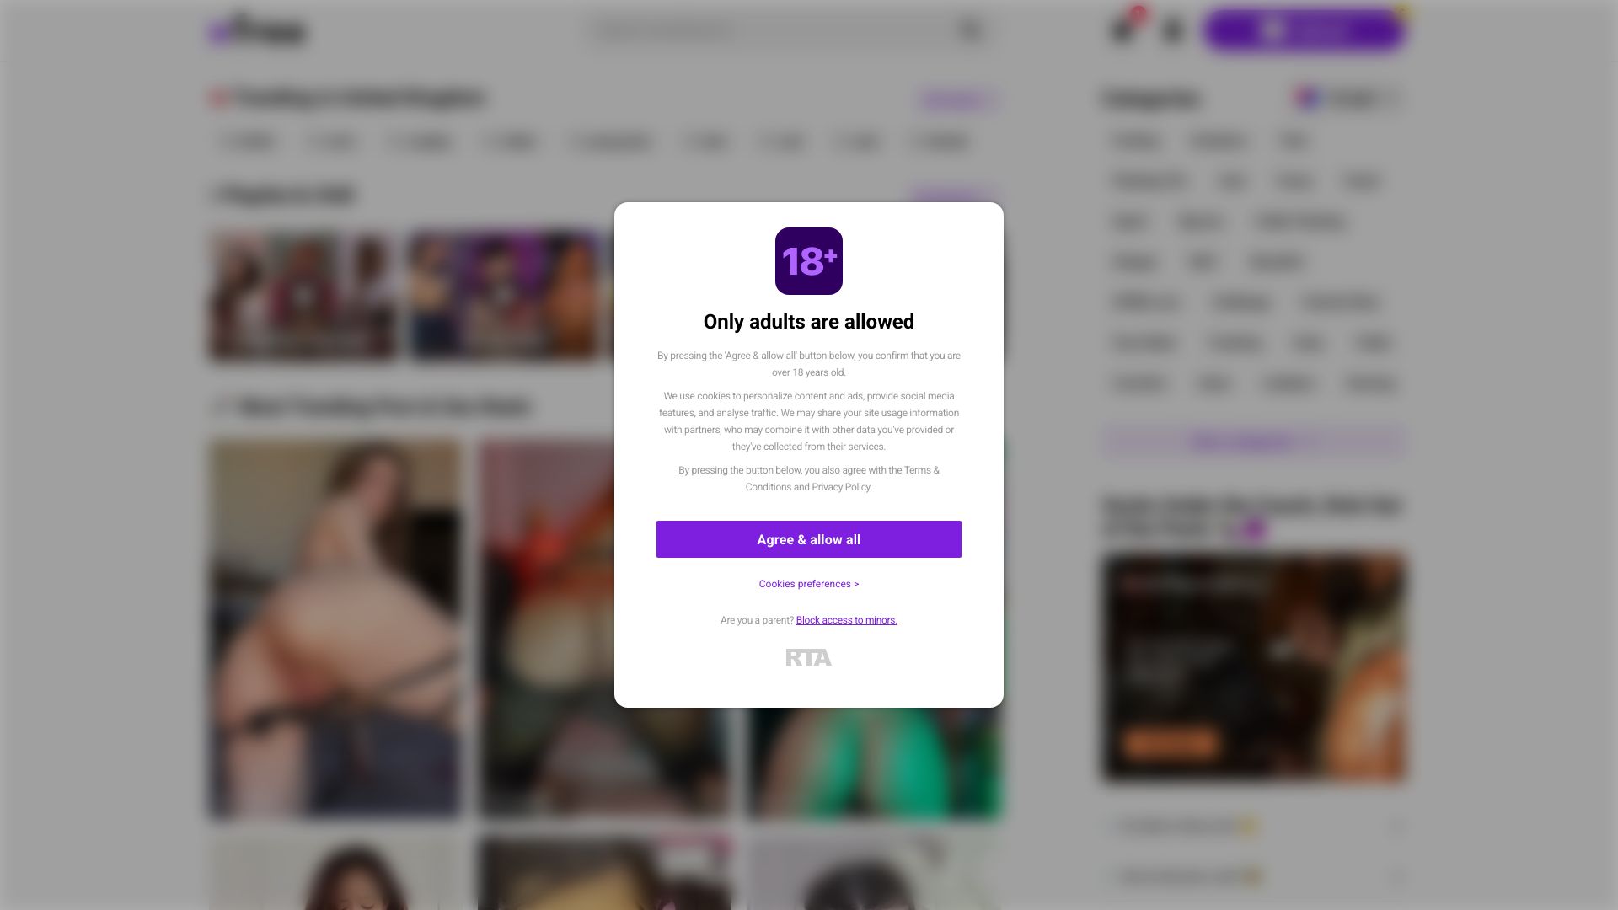
Task: Click the user profile icon in header
Action: [x=1172, y=31]
